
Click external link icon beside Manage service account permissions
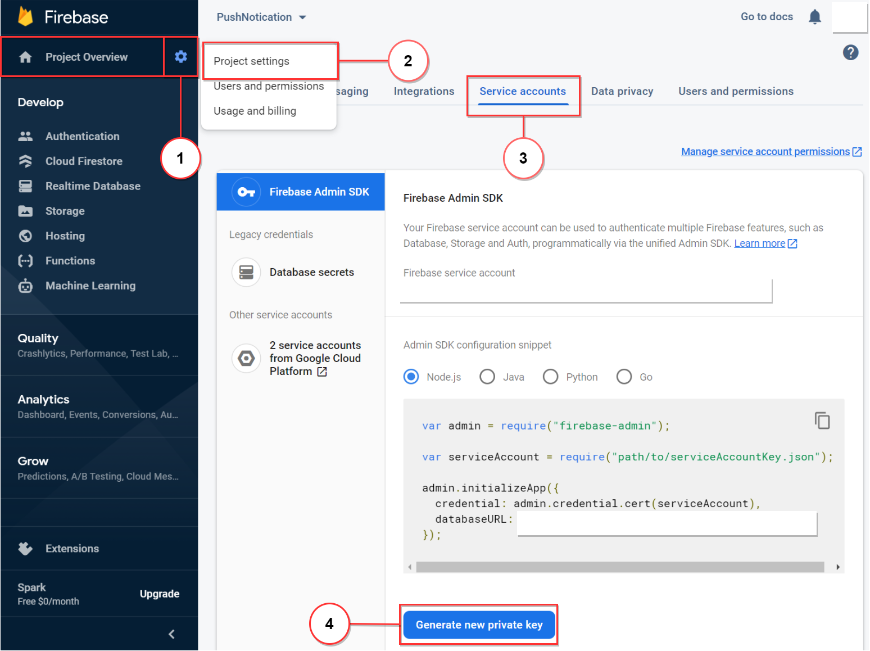pyautogui.click(x=857, y=152)
